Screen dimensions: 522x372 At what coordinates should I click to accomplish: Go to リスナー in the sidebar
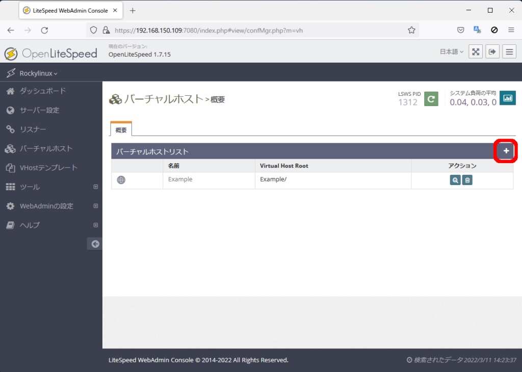[33, 129]
